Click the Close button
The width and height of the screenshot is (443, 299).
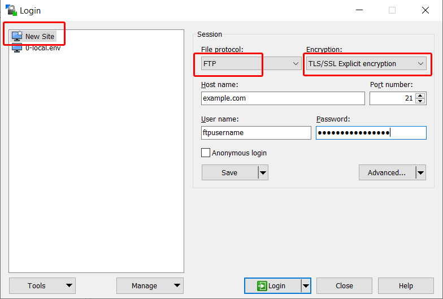pyautogui.click(x=344, y=286)
